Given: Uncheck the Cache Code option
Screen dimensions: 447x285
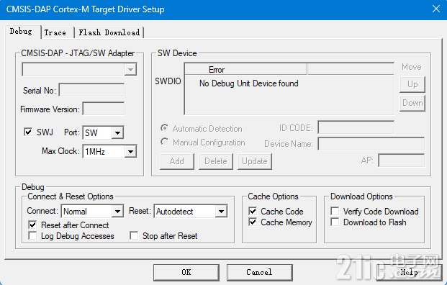Looking at the screenshot, I should pyautogui.click(x=253, y=211).
